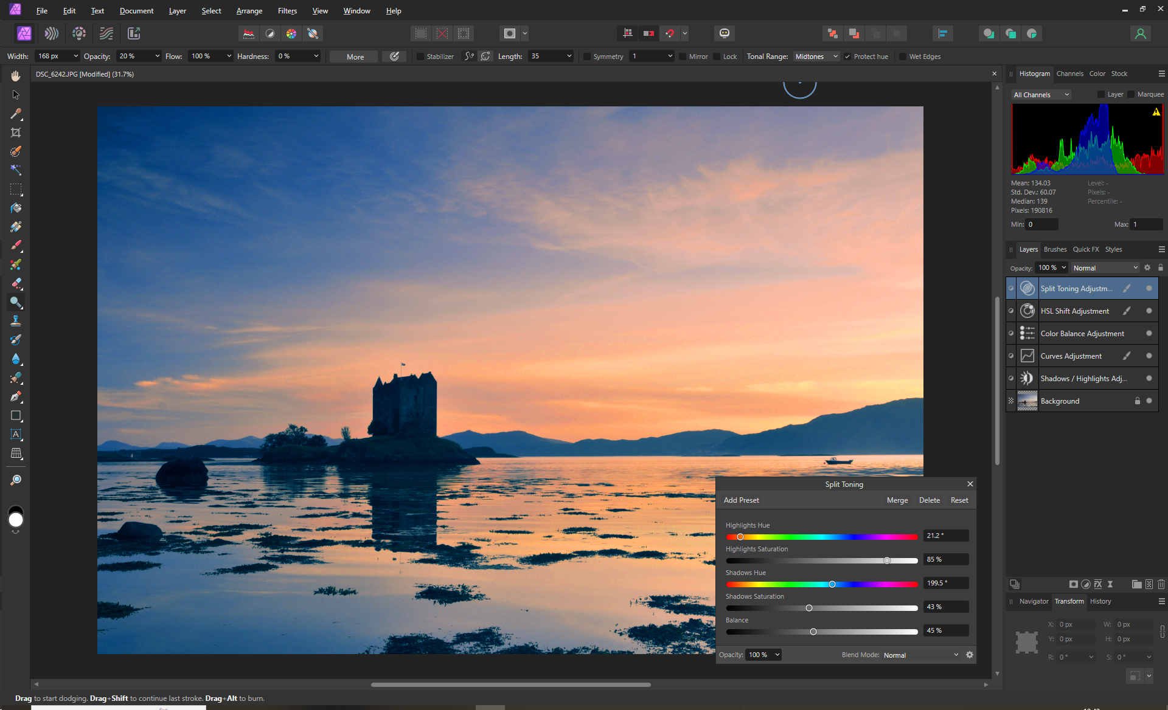Viewport: 1168px width, 710px height.
Task: Open the brush Opacity dropdown
Action: click(x=157, y=56)
